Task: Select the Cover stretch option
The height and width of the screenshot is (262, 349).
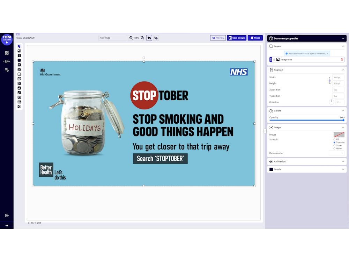Action: click(x=334, y=145)
